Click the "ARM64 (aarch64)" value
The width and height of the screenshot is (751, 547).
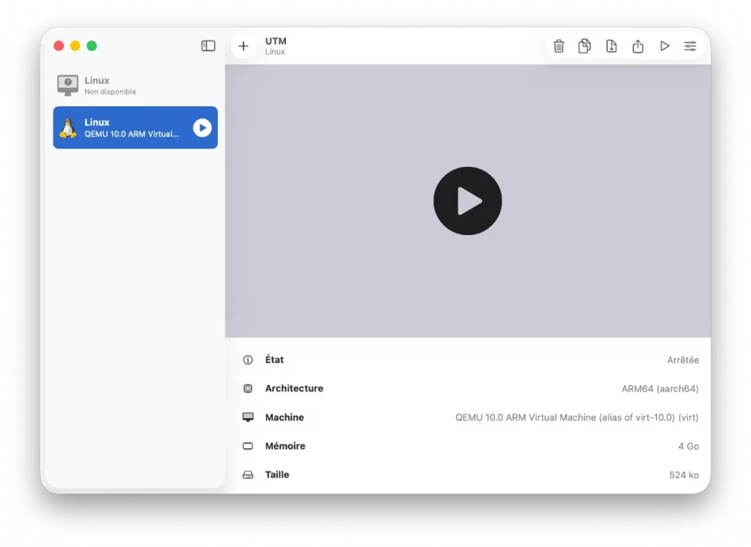tap(660, 389)
